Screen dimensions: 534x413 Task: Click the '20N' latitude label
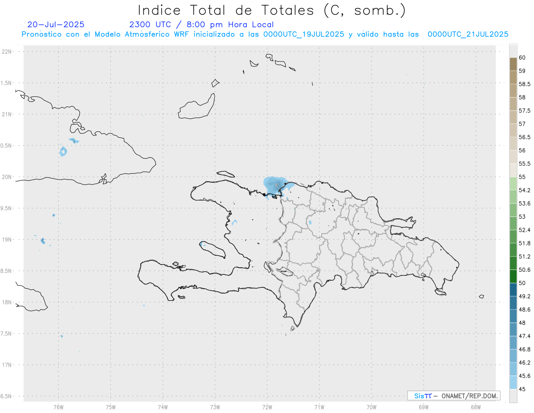(x=7, y=177)
